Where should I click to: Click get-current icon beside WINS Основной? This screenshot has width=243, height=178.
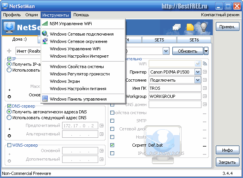102,151
